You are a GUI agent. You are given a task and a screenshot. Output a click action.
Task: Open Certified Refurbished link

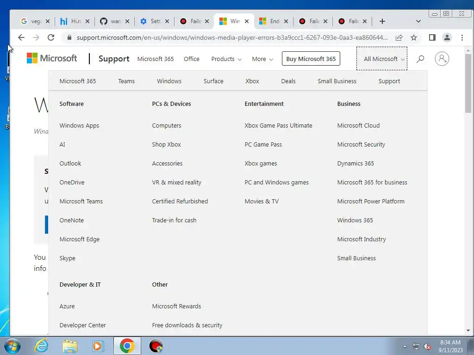(180, 202)
